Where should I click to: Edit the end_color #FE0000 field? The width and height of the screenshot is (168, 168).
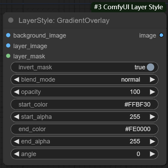85,129
